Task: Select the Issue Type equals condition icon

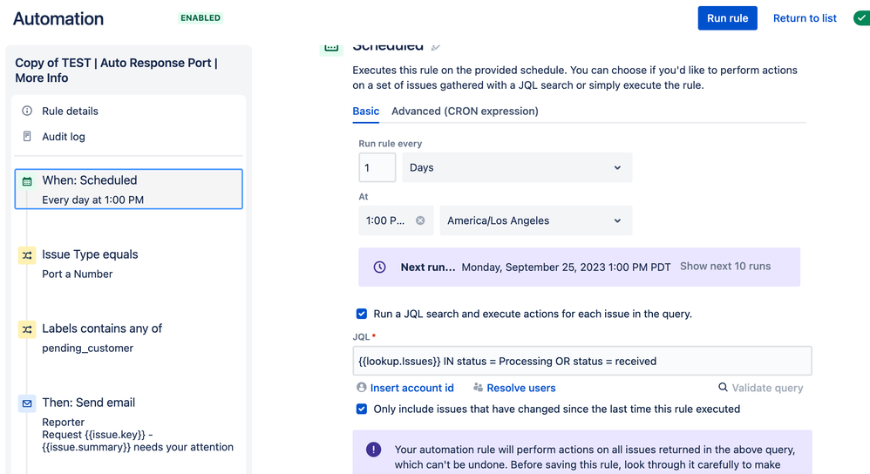Action: pos(27,255)
